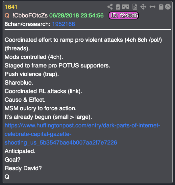Screen dimensions: 175x185
Task: Click the VR goggles icon
Action: (x=126, y=7)
